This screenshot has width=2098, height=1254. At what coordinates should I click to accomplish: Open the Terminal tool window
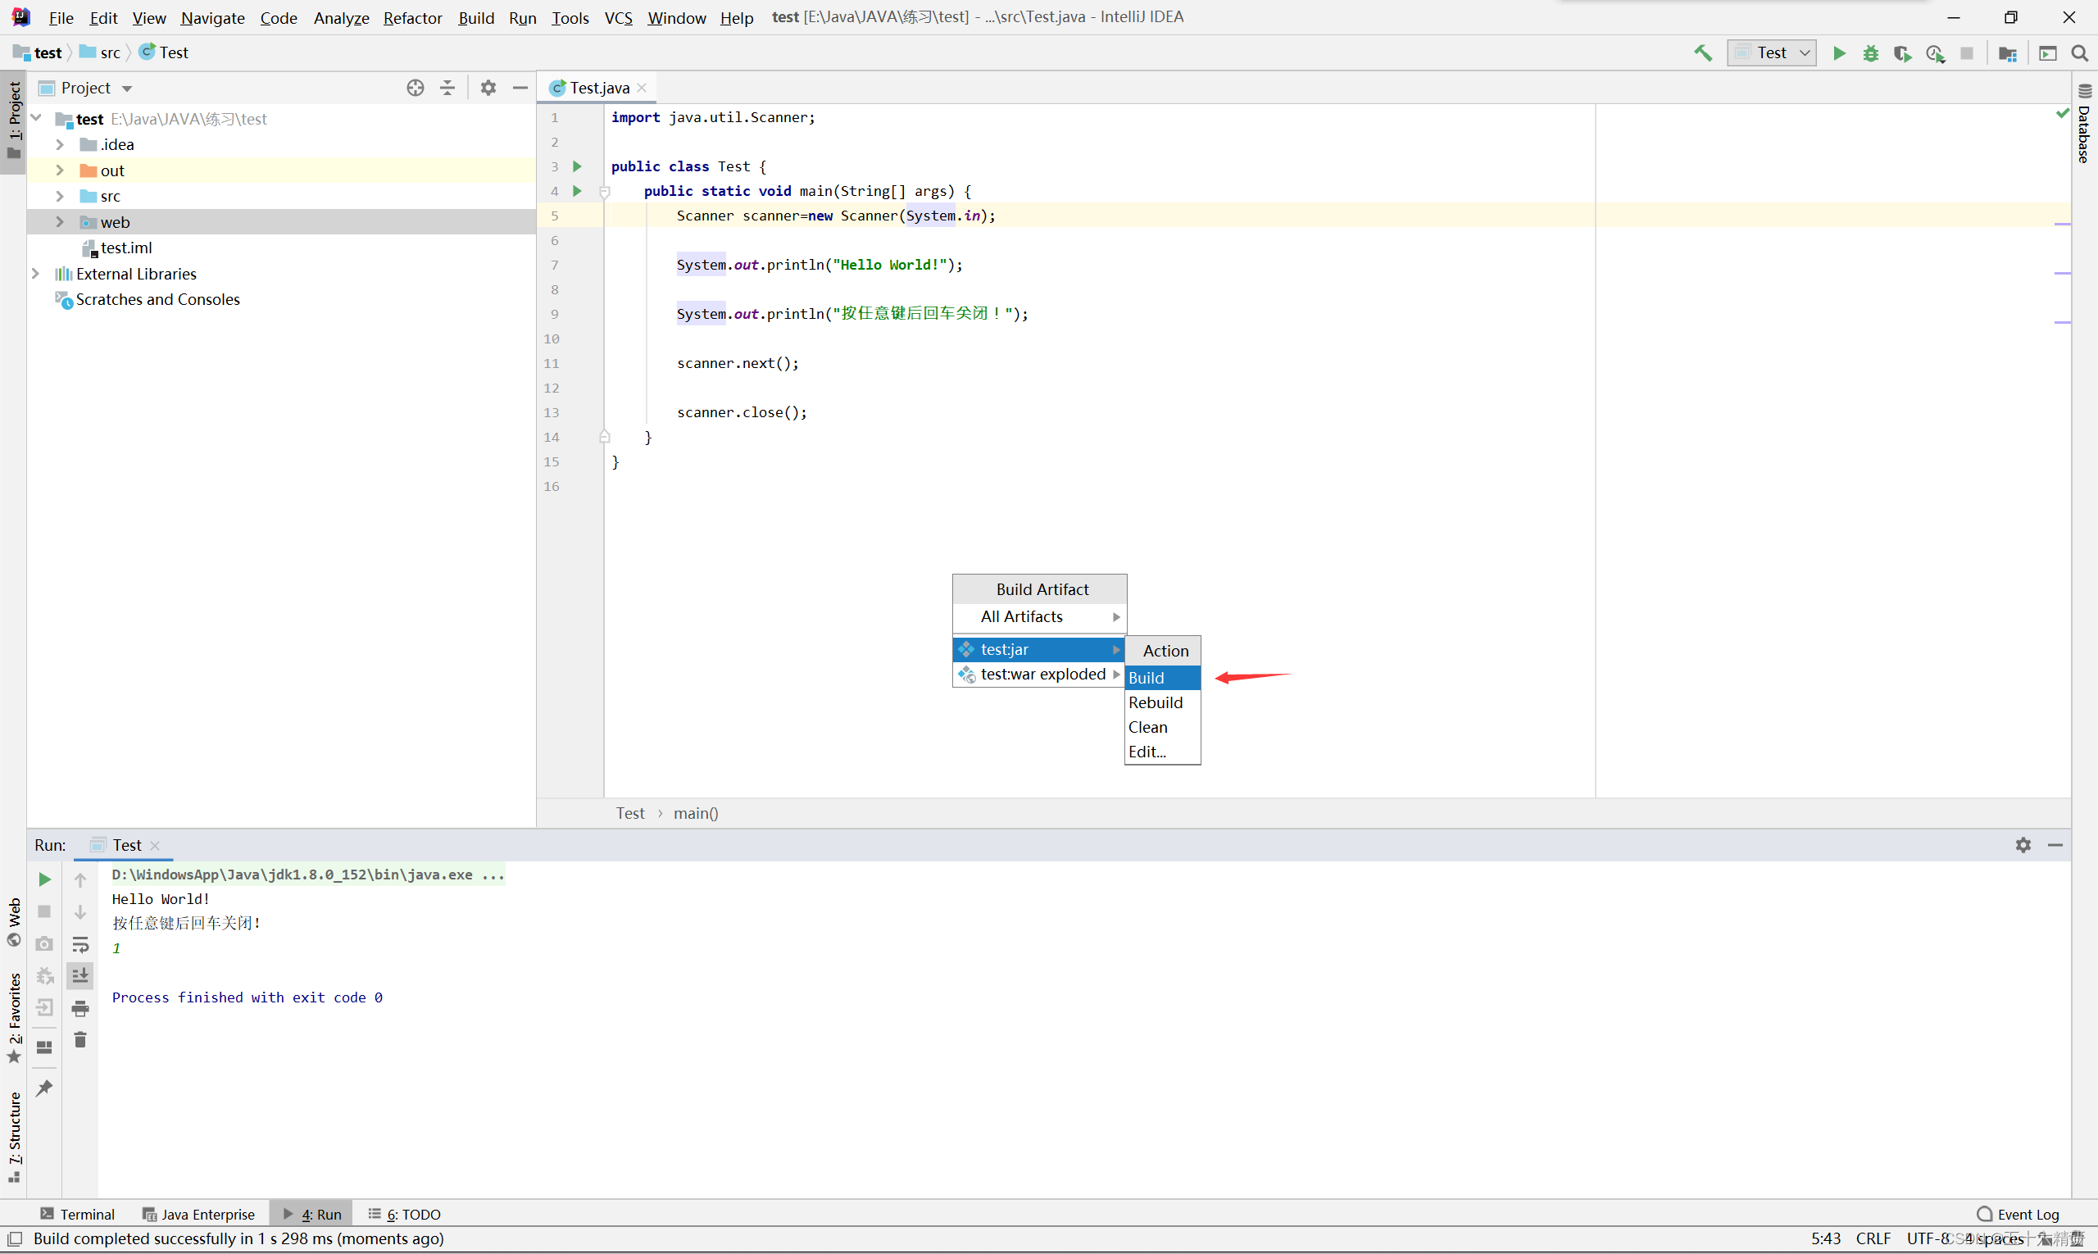78,1215
